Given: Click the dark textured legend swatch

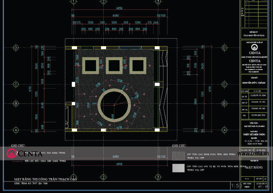Looking at the screenshot, I should pyautogui.click(x=178, y=155).
